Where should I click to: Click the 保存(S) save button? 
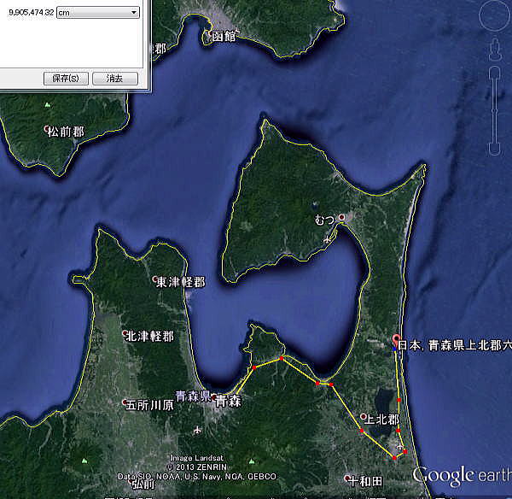click(66, 78)
